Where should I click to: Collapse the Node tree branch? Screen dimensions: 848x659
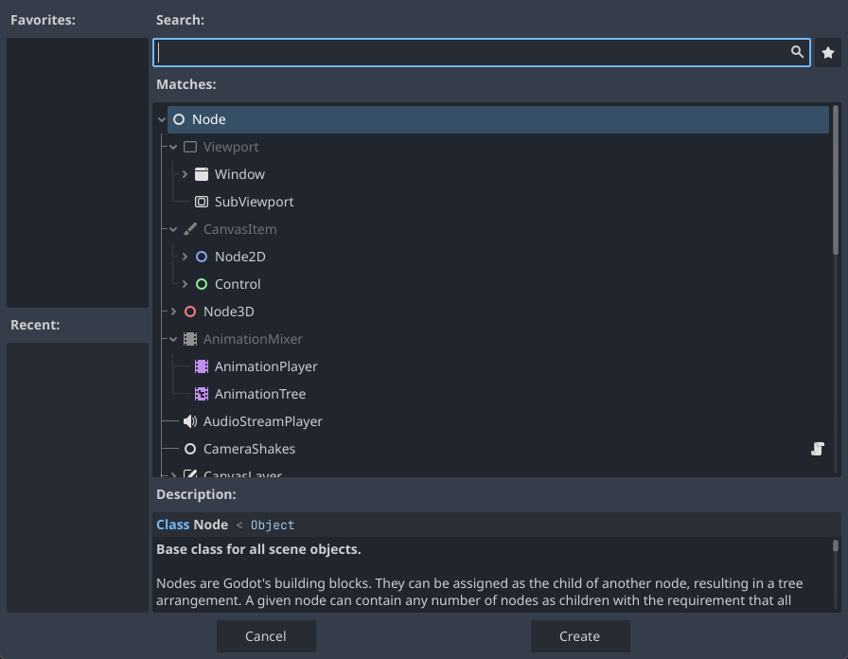click(x=163, y=119)
